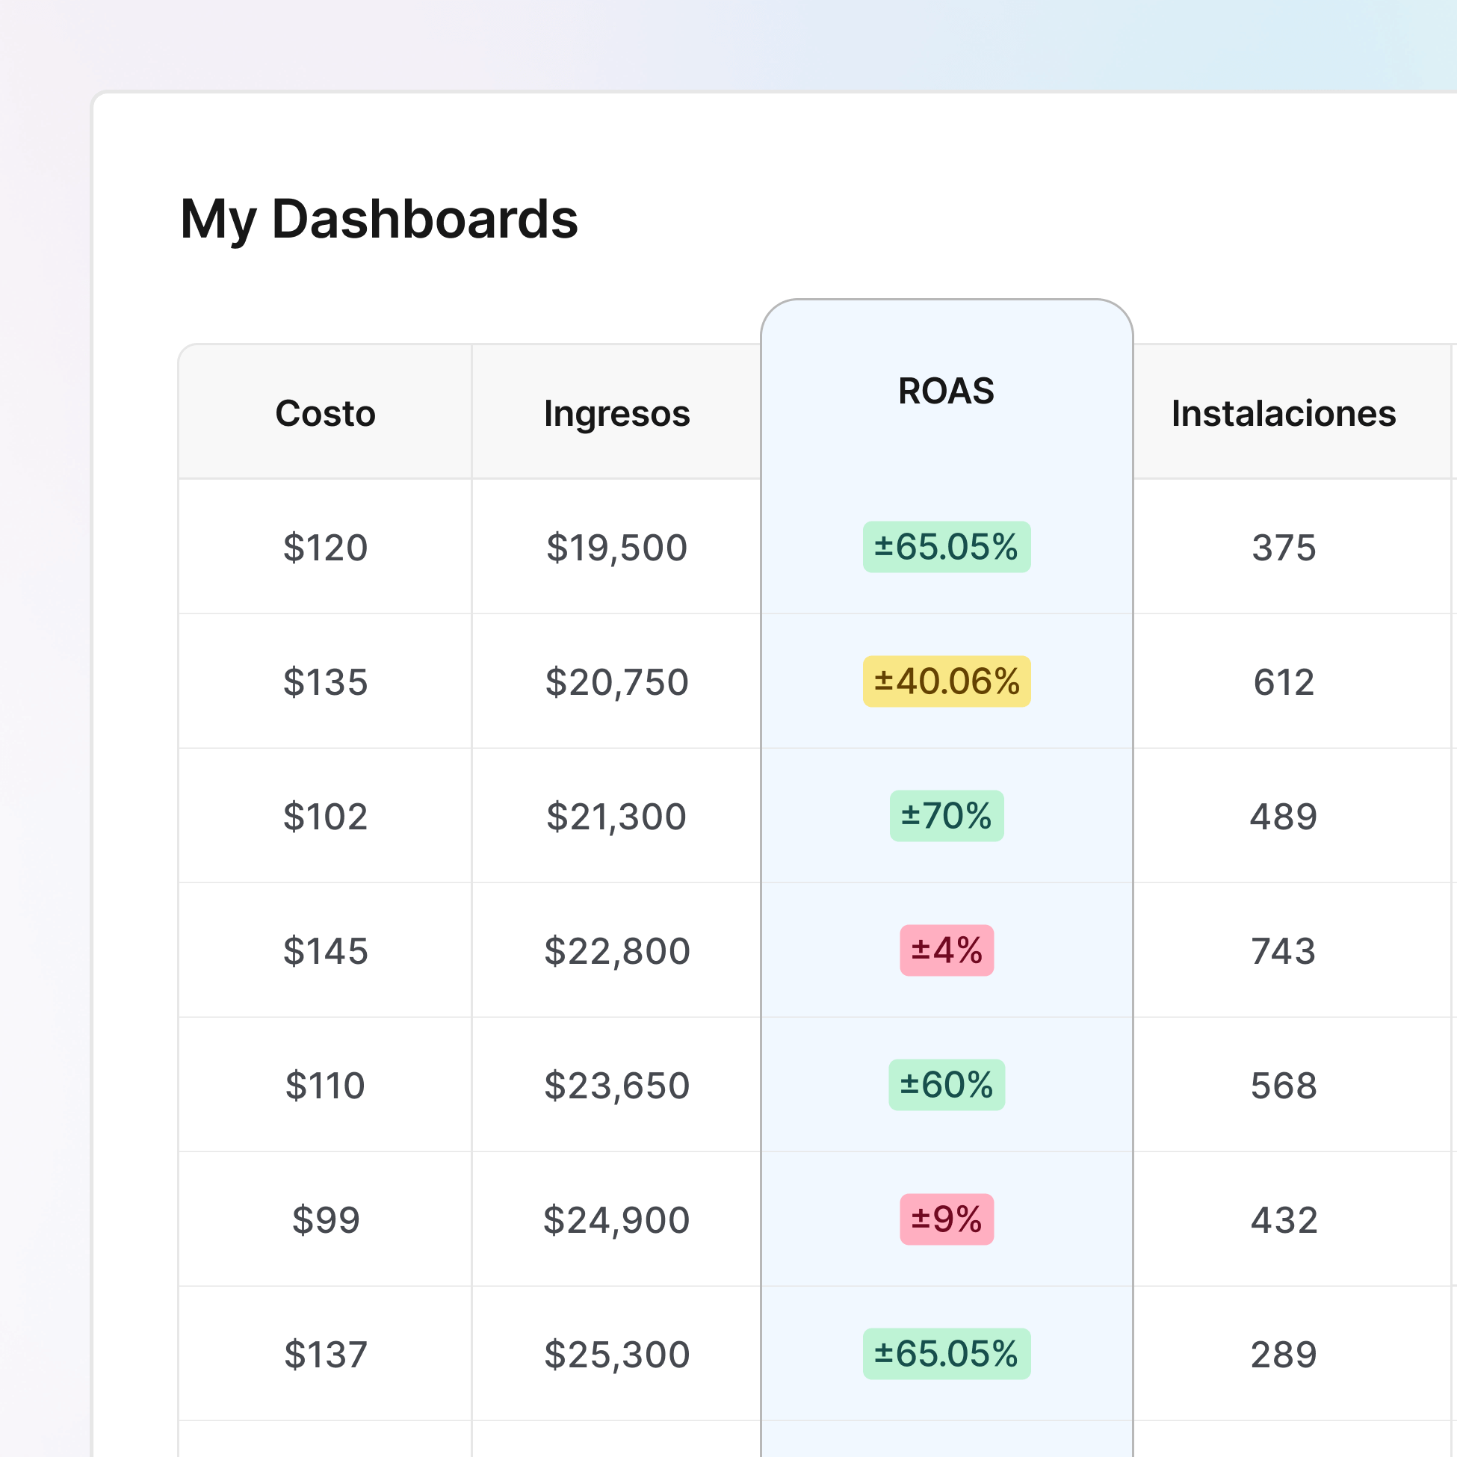1457x1457 pixels.
Task: Click the My Dashboards heading
Action: (380, 220)
